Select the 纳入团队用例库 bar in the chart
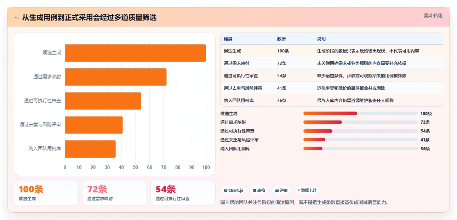The height and width of the screenshot is (220, 457). point(90,149)
